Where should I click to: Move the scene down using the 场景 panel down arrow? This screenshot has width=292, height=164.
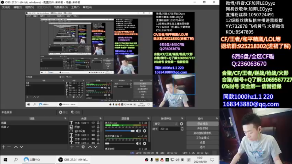[x=22, y=147]
